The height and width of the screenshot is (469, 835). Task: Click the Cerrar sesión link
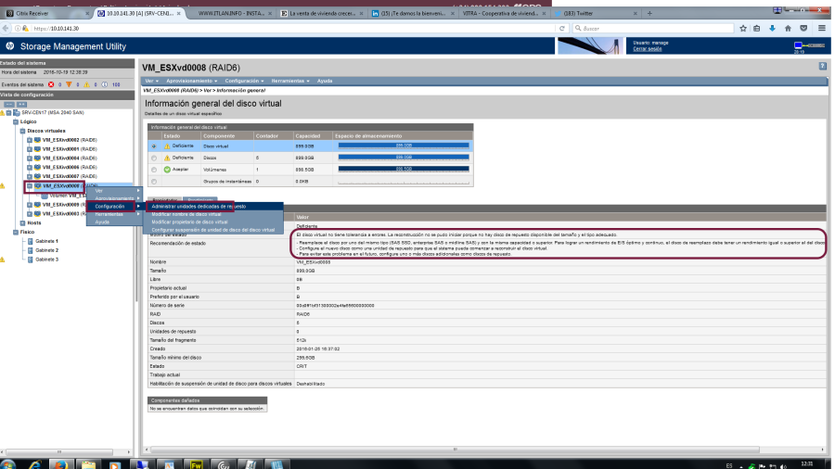648,48
